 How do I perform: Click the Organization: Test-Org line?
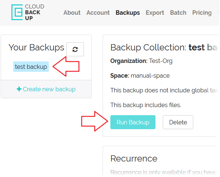pos(141,61)
